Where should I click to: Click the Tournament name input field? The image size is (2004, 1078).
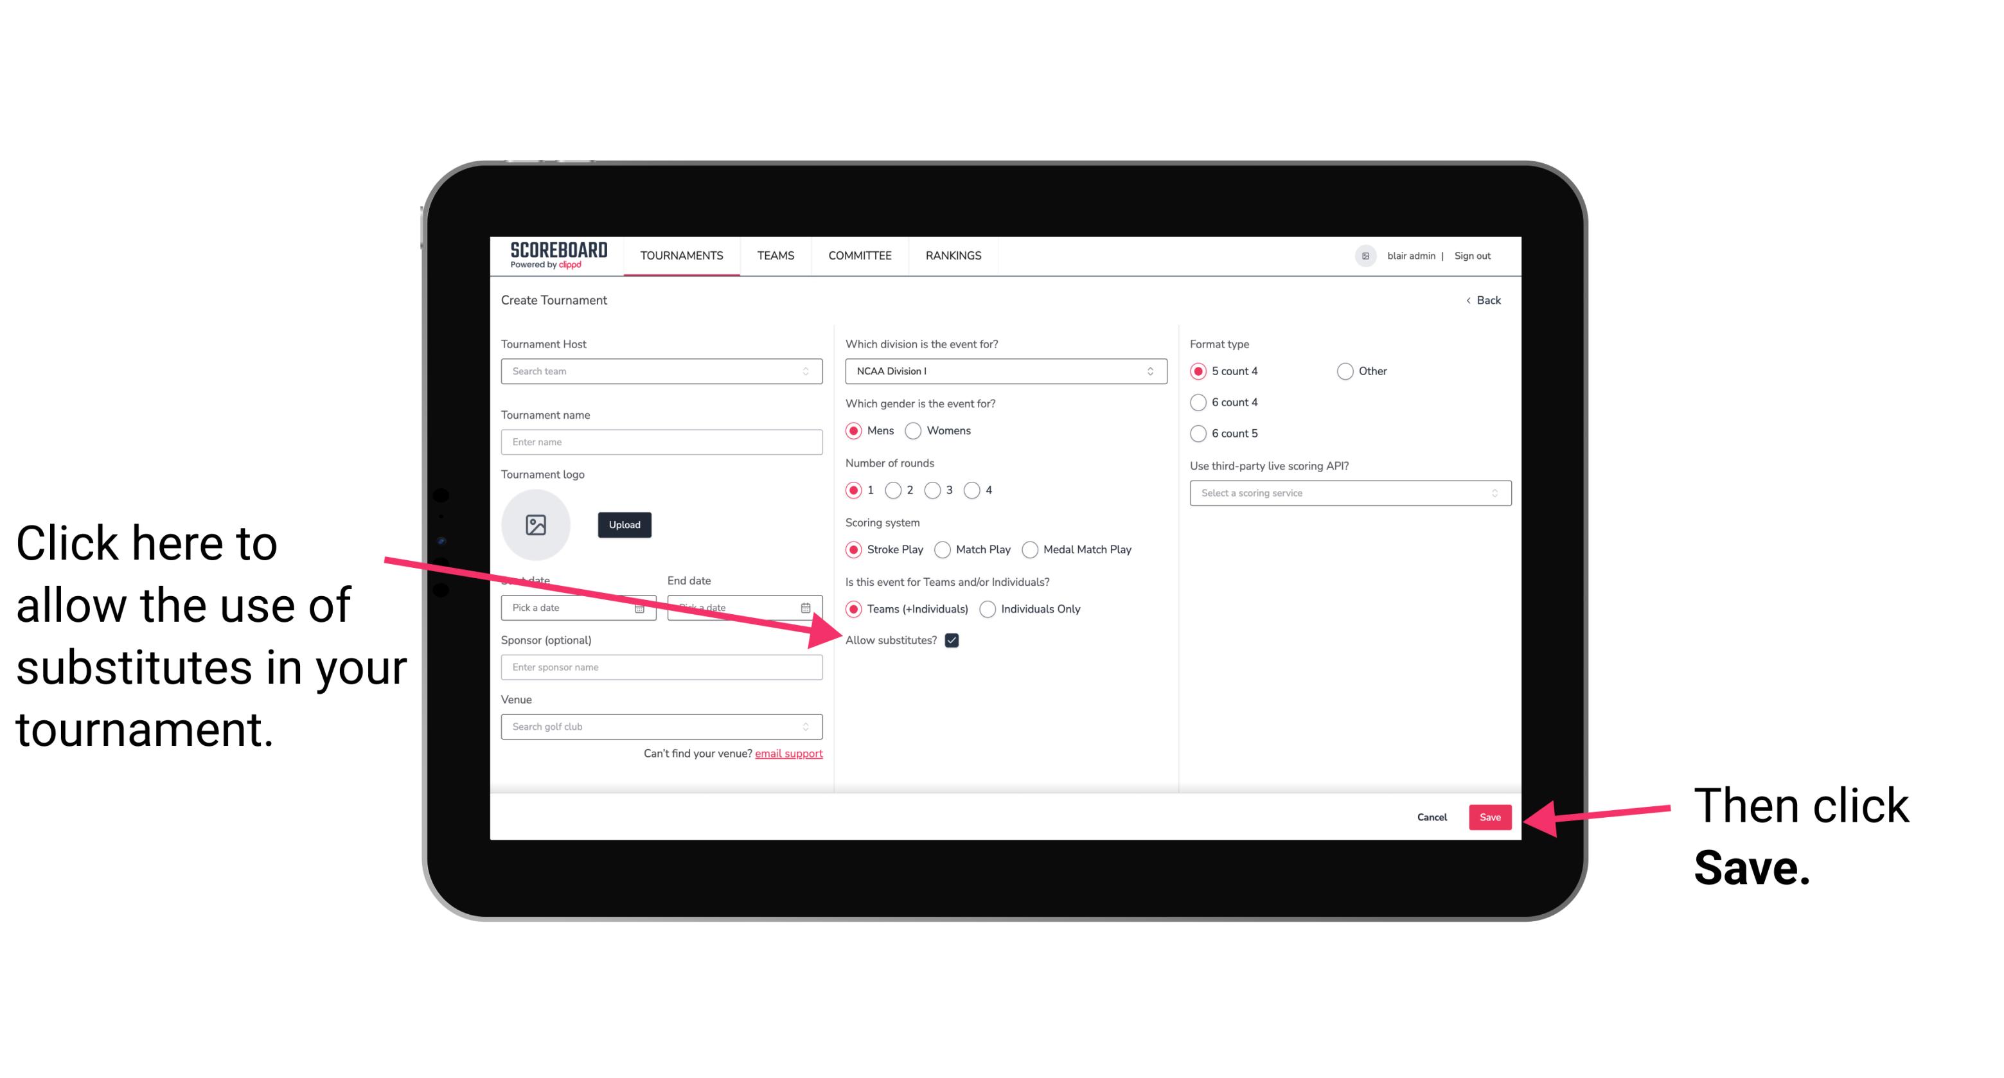tap(661, 441)
